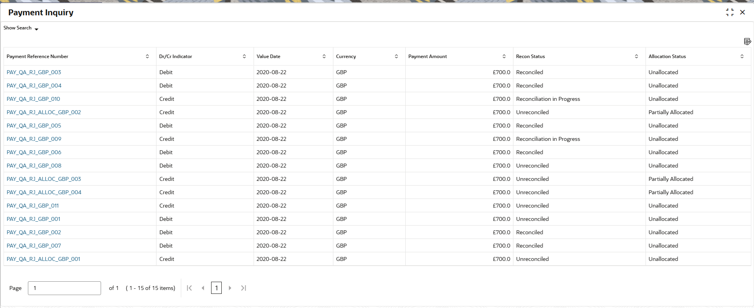Viewport: 754px width, 308px height.
Task: Sort by Currency column
Action: pyautogui.click(x=396, y=56)
